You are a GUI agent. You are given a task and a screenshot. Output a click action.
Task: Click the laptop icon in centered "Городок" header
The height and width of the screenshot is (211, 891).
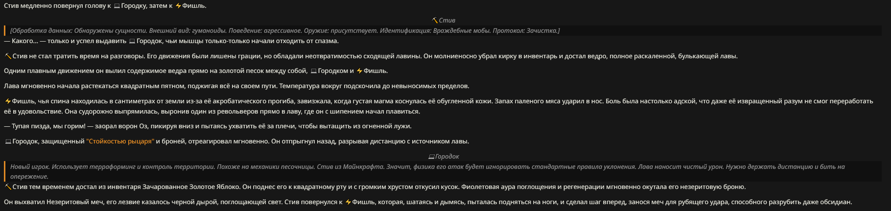(x=431, y=157)
